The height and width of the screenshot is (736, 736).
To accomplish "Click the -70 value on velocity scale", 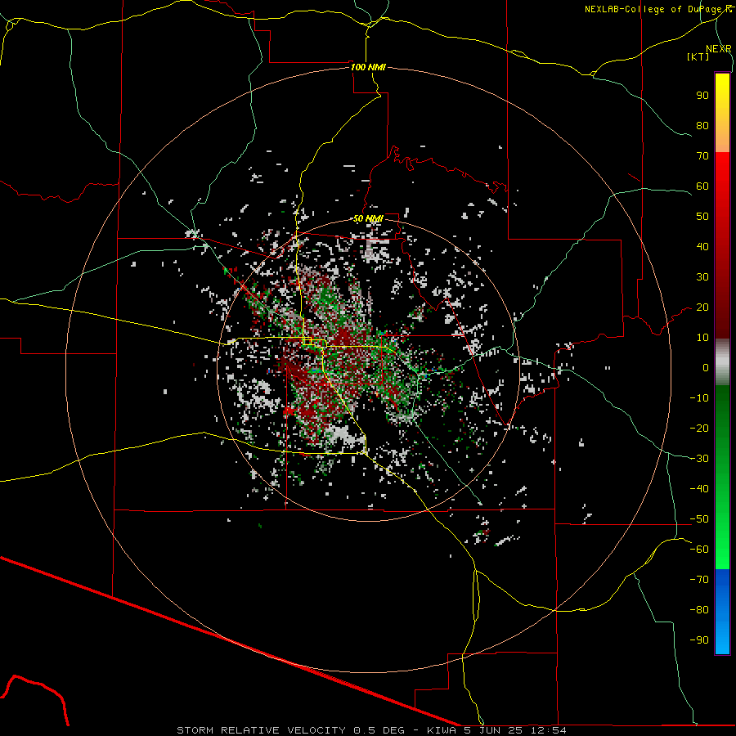I will [x=699, y=580].
